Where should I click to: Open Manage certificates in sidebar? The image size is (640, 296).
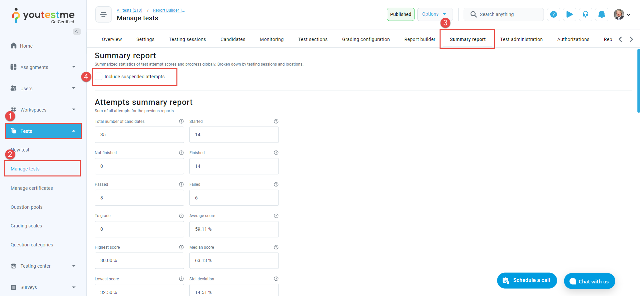(x=32, y=188)
